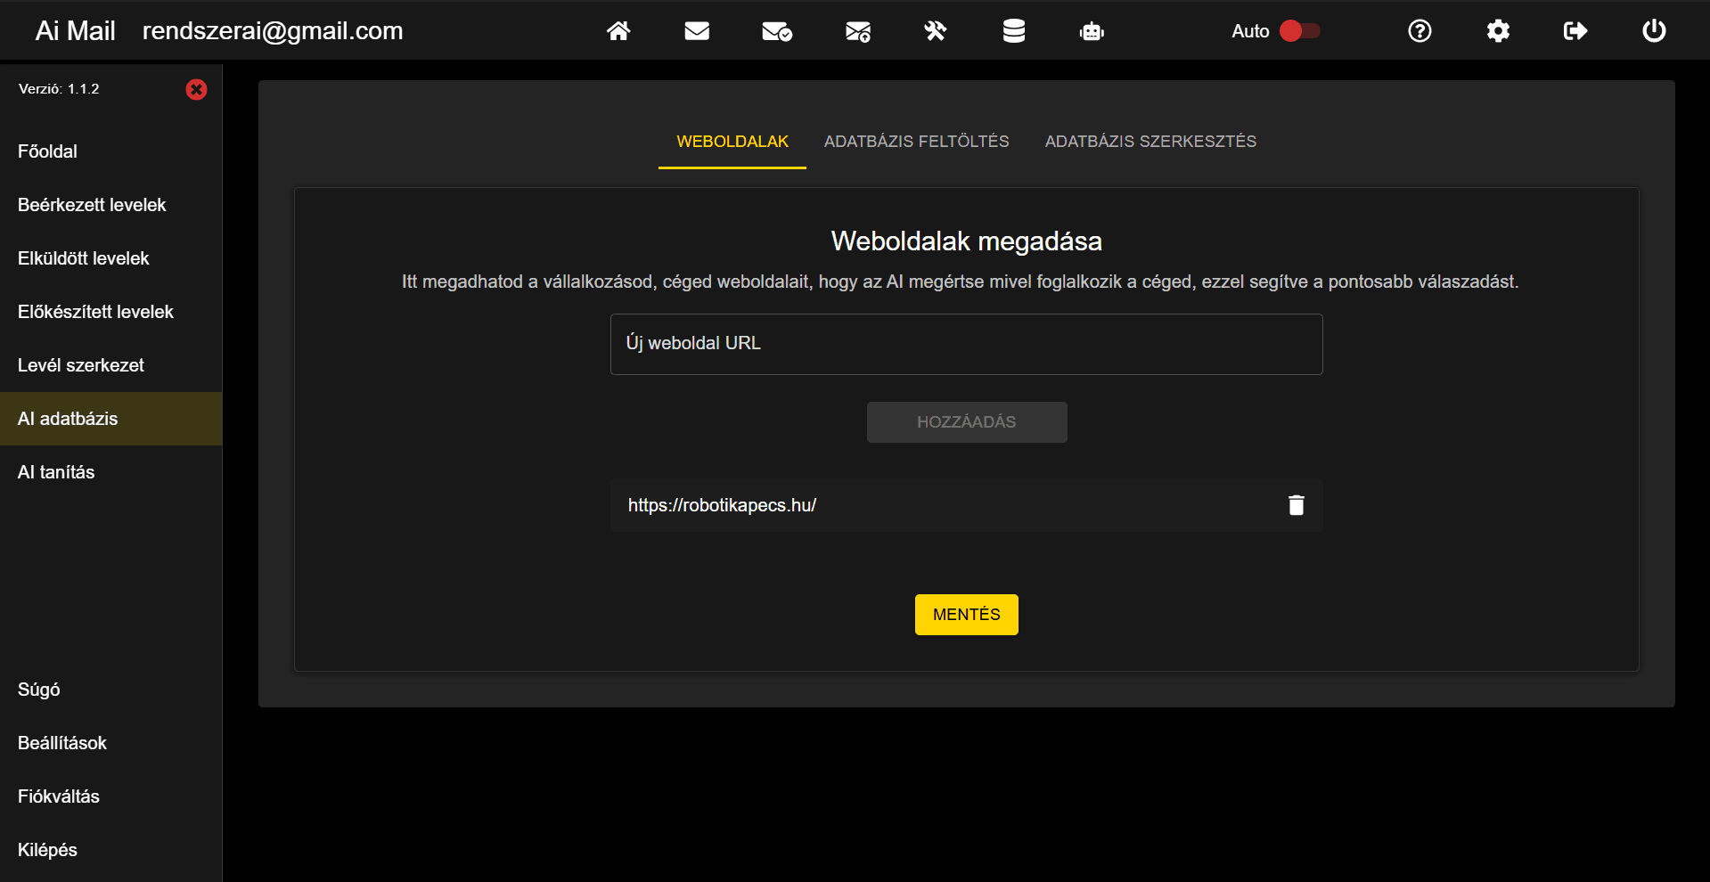Click the Új weboldal URL input field
Image resolution: width=1710 pixels, height=882 pixels.
(966, 344)
